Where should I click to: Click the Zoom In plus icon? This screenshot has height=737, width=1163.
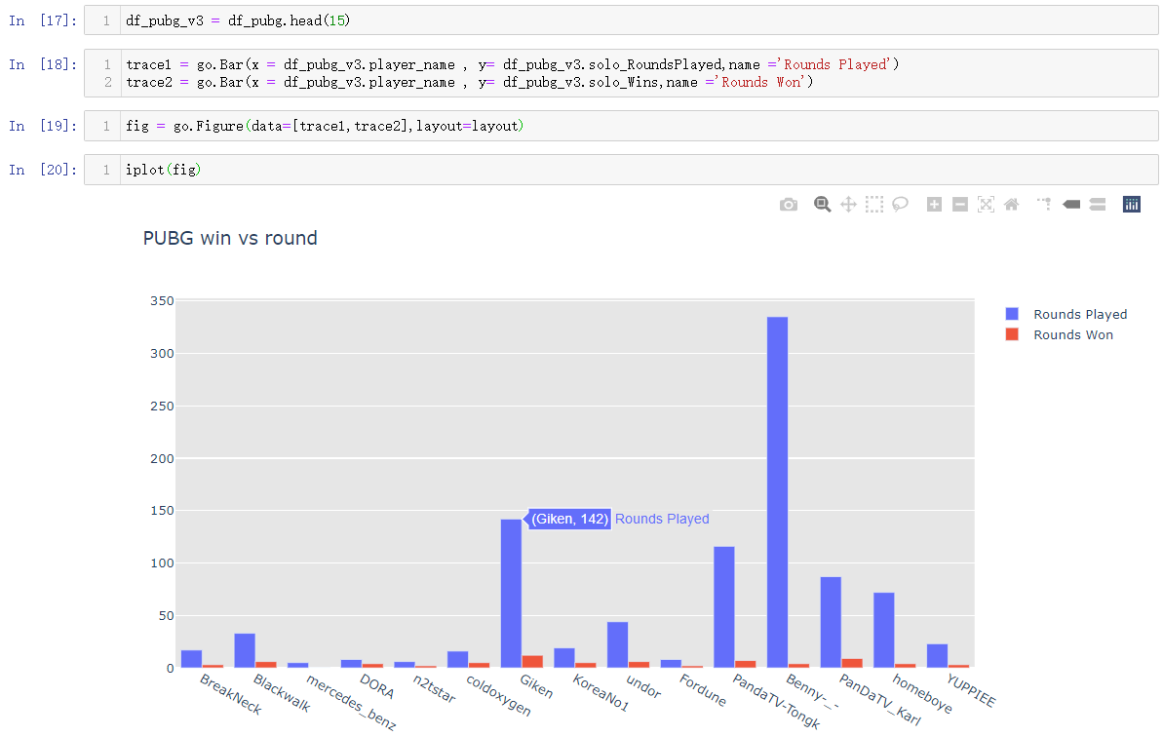point(935,205)
